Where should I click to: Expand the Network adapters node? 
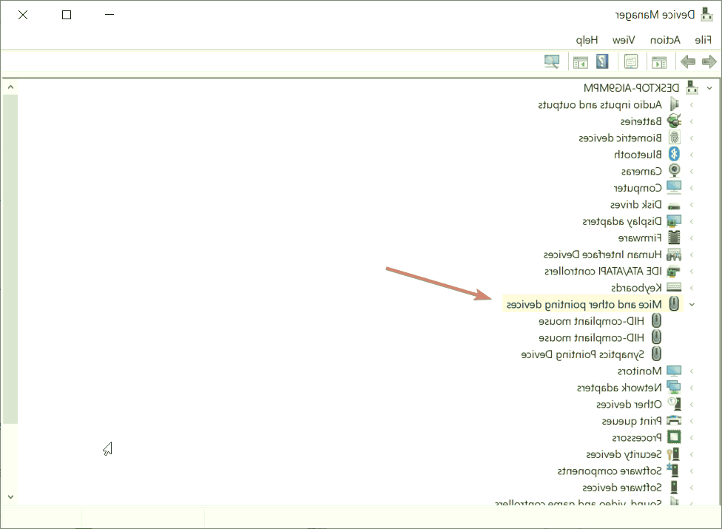tap(692, 388)
